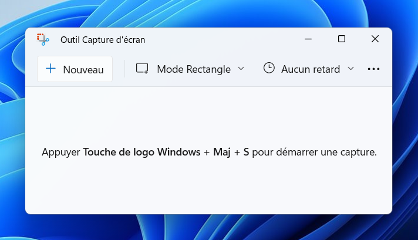Maximize the Outil Capture d'écran window
This screenshot has width=418, height=240.
click(342, 39)
